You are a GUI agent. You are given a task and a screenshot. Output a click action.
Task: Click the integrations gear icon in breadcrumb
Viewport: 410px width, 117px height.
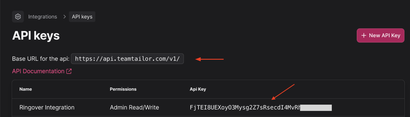(18, 17)
